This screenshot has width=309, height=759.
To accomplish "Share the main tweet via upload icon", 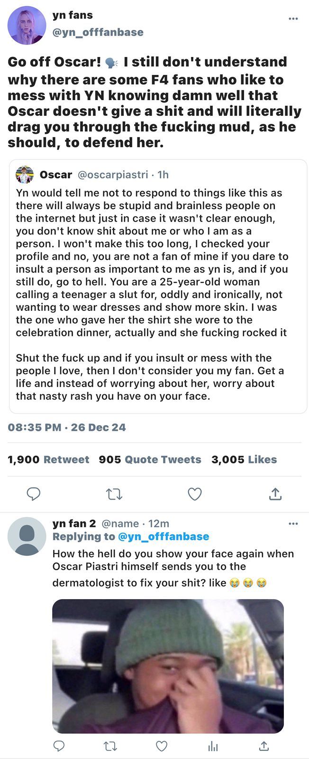I will coord(275,494).
